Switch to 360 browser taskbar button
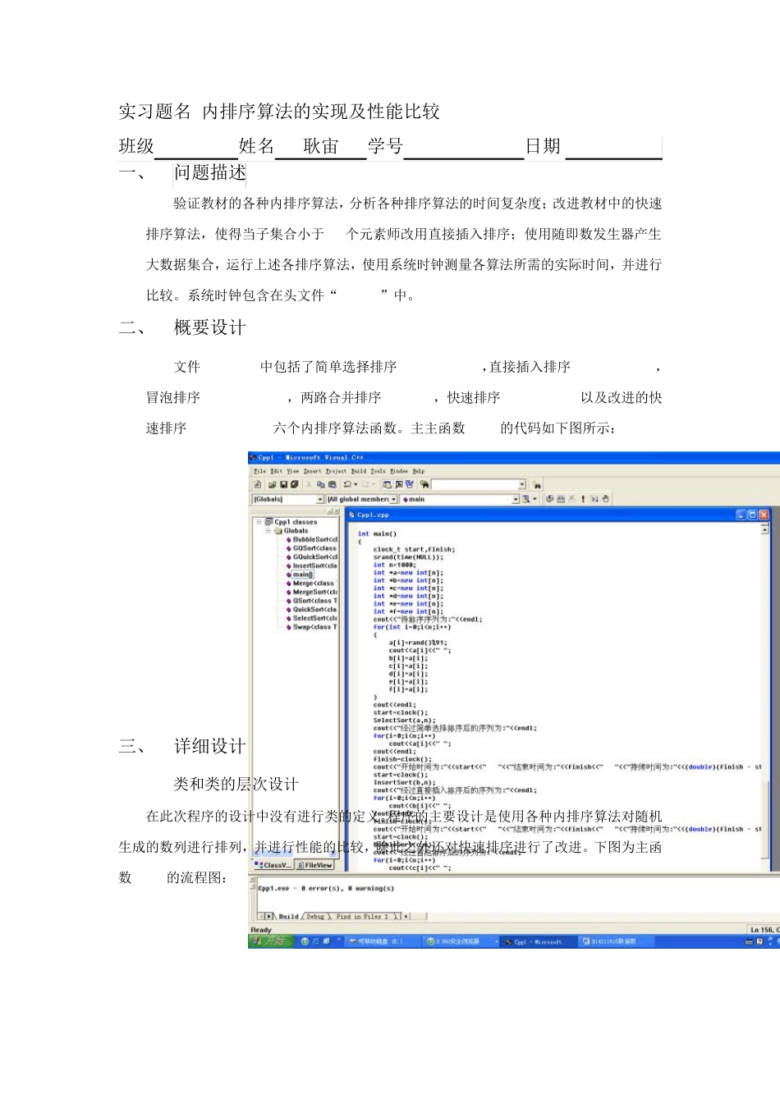The width and height of the screenshot is (780, 1103). point(461,942)
